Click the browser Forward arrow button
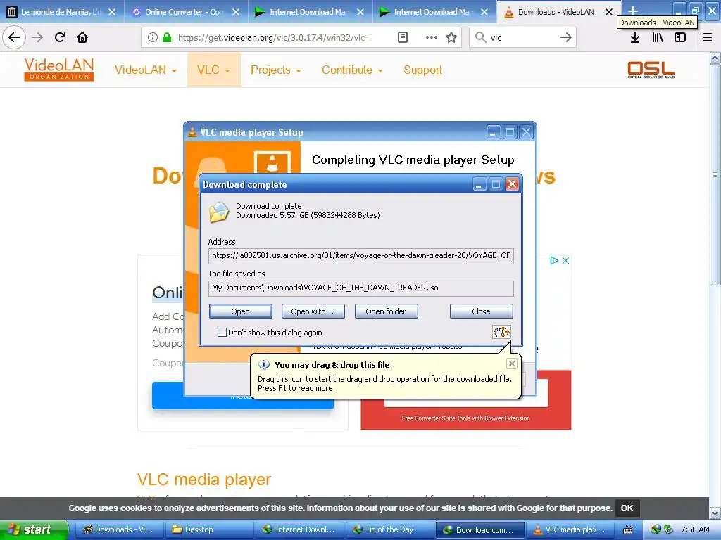 tap(37, 37)
